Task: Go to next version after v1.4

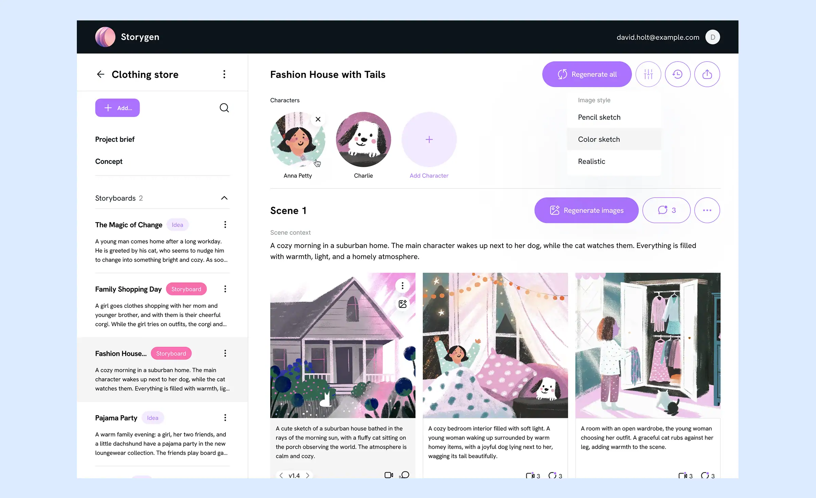Action: [307, 475]
